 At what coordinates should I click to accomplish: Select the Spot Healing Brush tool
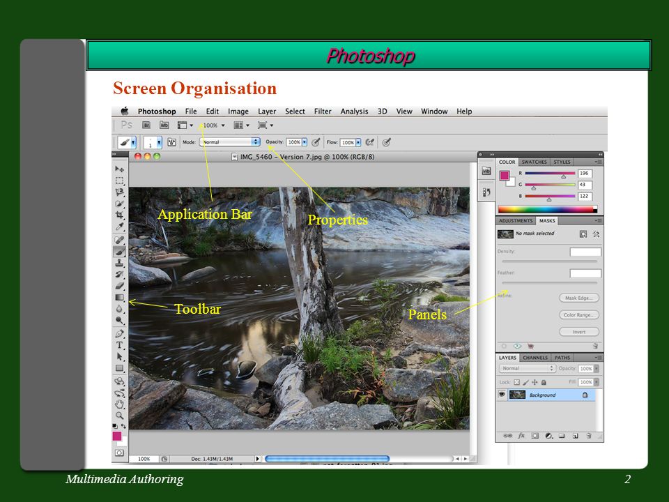pos(119,240)
